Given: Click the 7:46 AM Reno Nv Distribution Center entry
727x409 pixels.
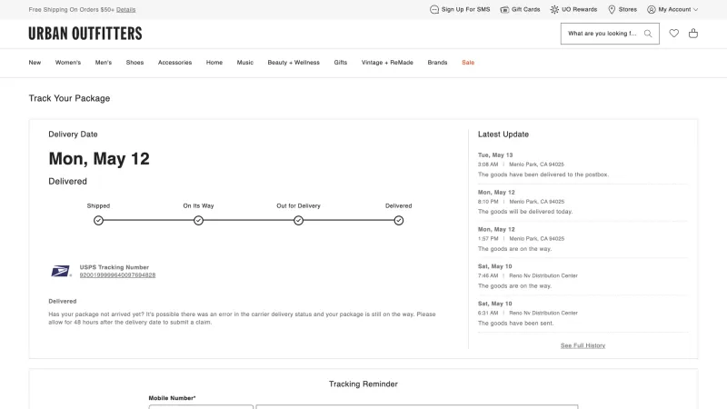Looking at the screenshot, I should point(528,275).
